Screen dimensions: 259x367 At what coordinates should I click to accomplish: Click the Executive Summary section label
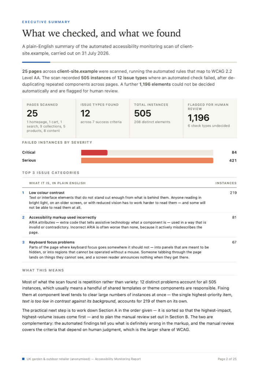[x=46, y=22]
